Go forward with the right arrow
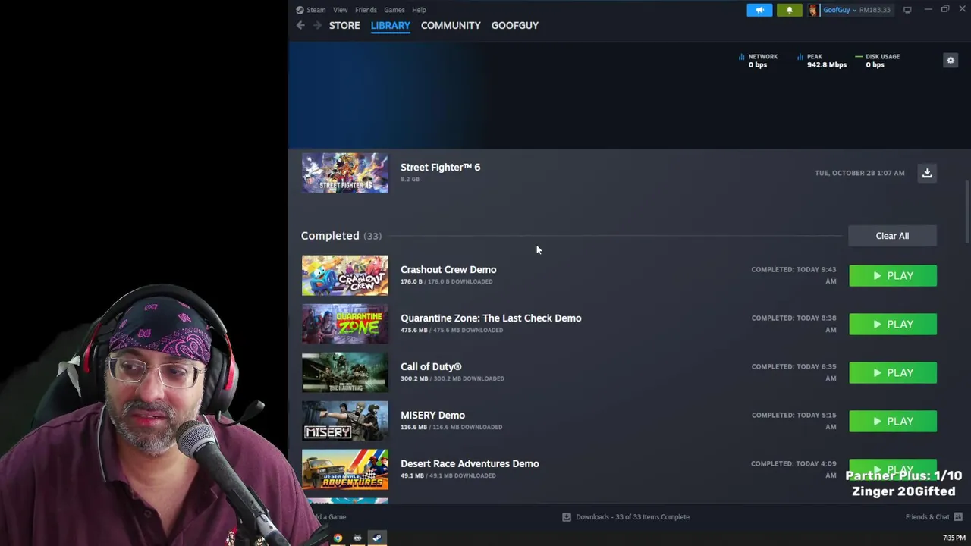The image size is (971, 546). (317, 26)
